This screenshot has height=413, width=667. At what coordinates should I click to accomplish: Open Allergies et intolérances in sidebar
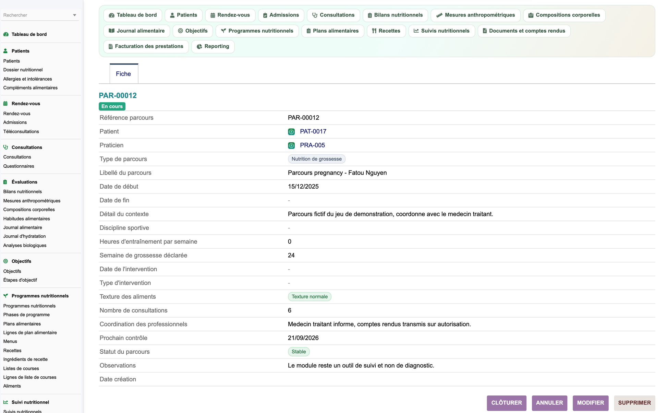pos(28,79)
